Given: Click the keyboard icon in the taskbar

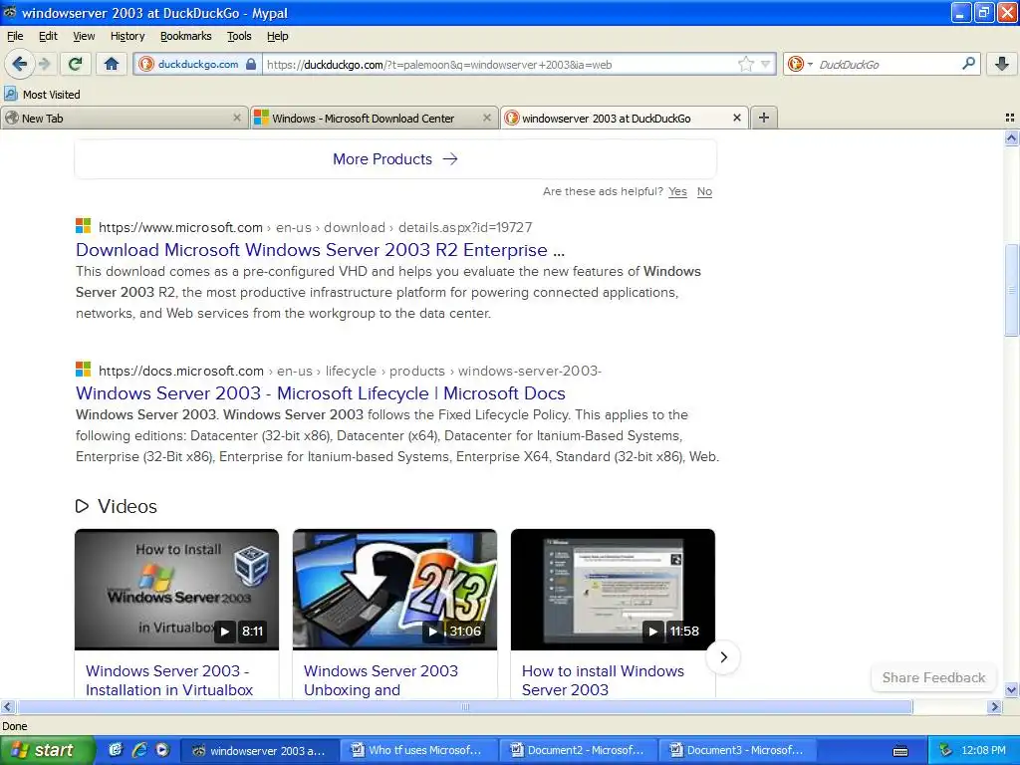Looking at the screenshot, I should click(x=900, y=751).
